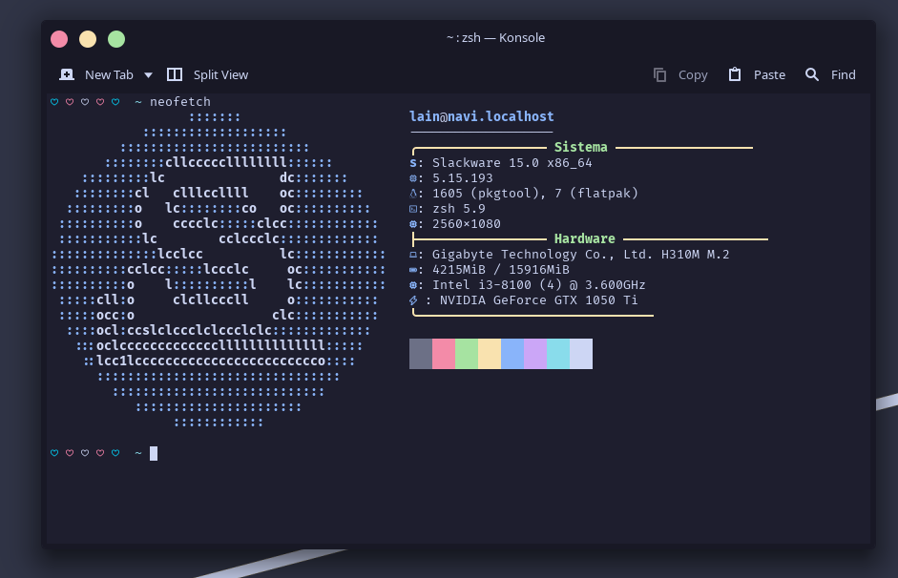Click the cyan swatch in the neofetch palette
Image resolution: width=898 pixels, height=578 pixels.
pyautogui.click(x=558, y=354)
